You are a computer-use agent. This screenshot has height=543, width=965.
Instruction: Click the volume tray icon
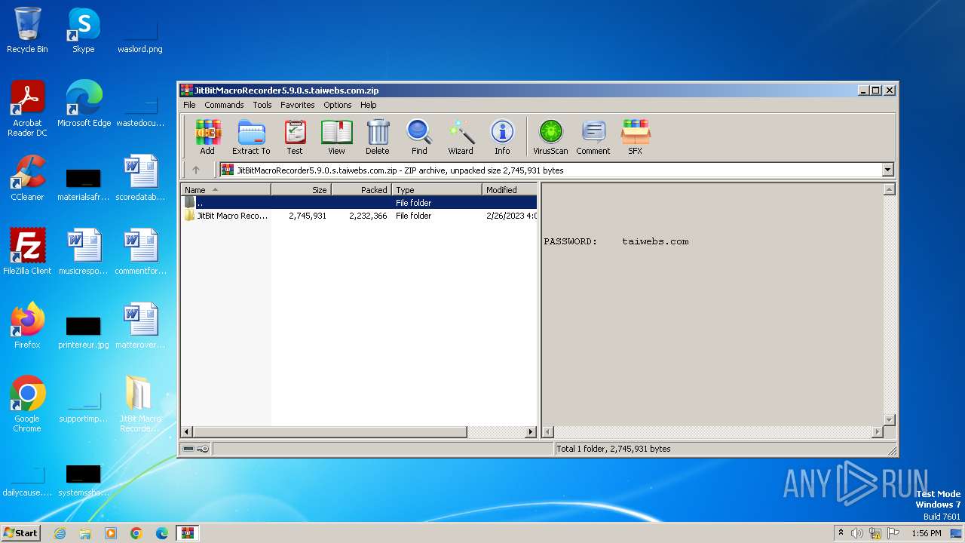click(x=857, y=533)
